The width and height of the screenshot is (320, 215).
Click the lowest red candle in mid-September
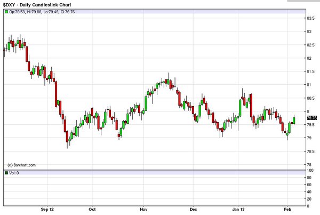67,139
